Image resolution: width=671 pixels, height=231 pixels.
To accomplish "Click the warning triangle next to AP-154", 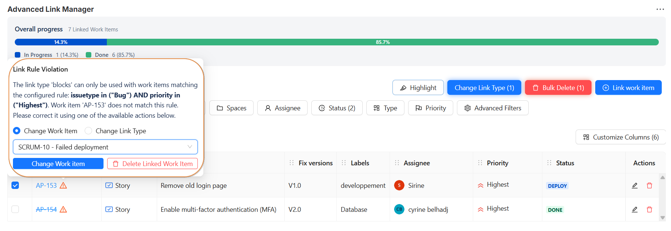I will (x=63, y=210).
